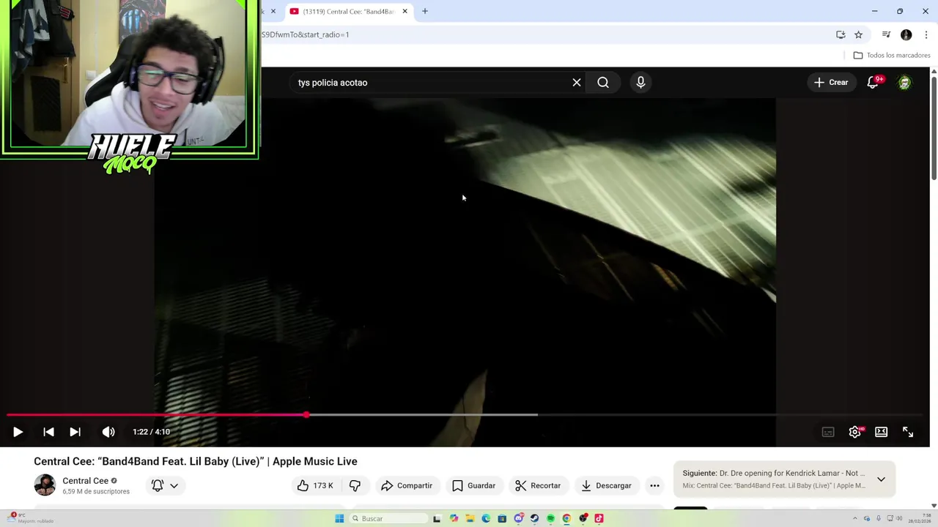This screenshot has width=938, height=527.
Task: Open a new browser tab
Action: click(x=424, y=11)
